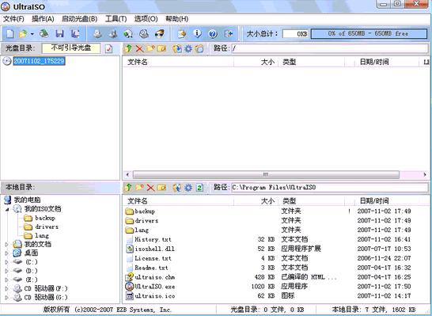Click the info icon in the toolbar
The width and height of the screenshot is (432, 316).
(197, 33)
